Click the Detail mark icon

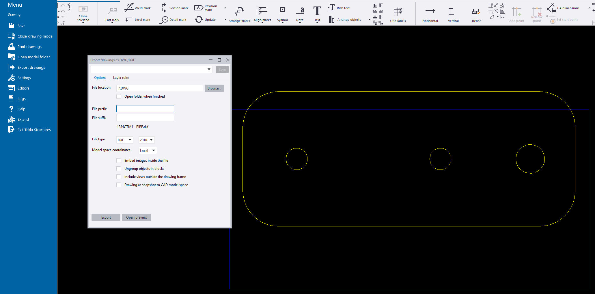[164, 20]
